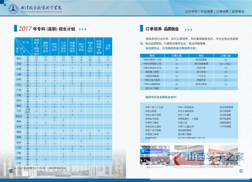Click 中铁电气化局 in the employment list

click(x=152, y=119)
